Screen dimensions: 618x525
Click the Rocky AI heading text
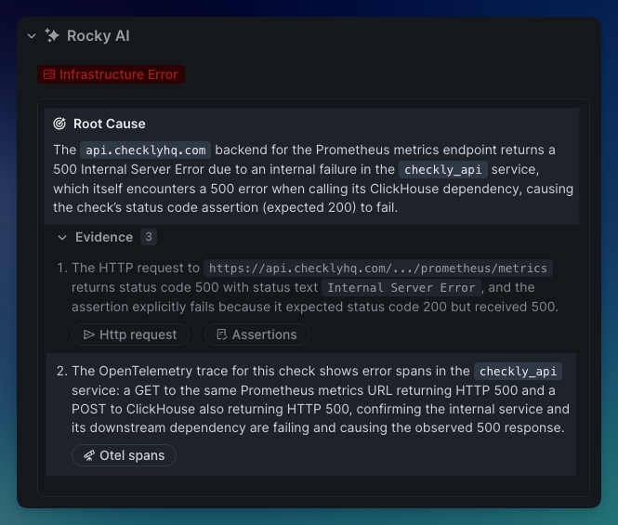coord(99,36)
